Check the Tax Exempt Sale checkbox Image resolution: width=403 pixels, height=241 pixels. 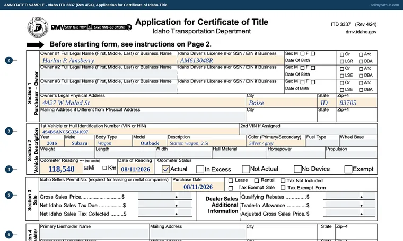[231, 188]
